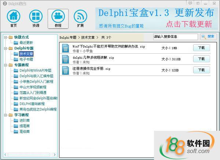This screenshot has width=220, height=160.
Task: Collapse the 专题教程 tree node
Action: click(x=5, y=65)
